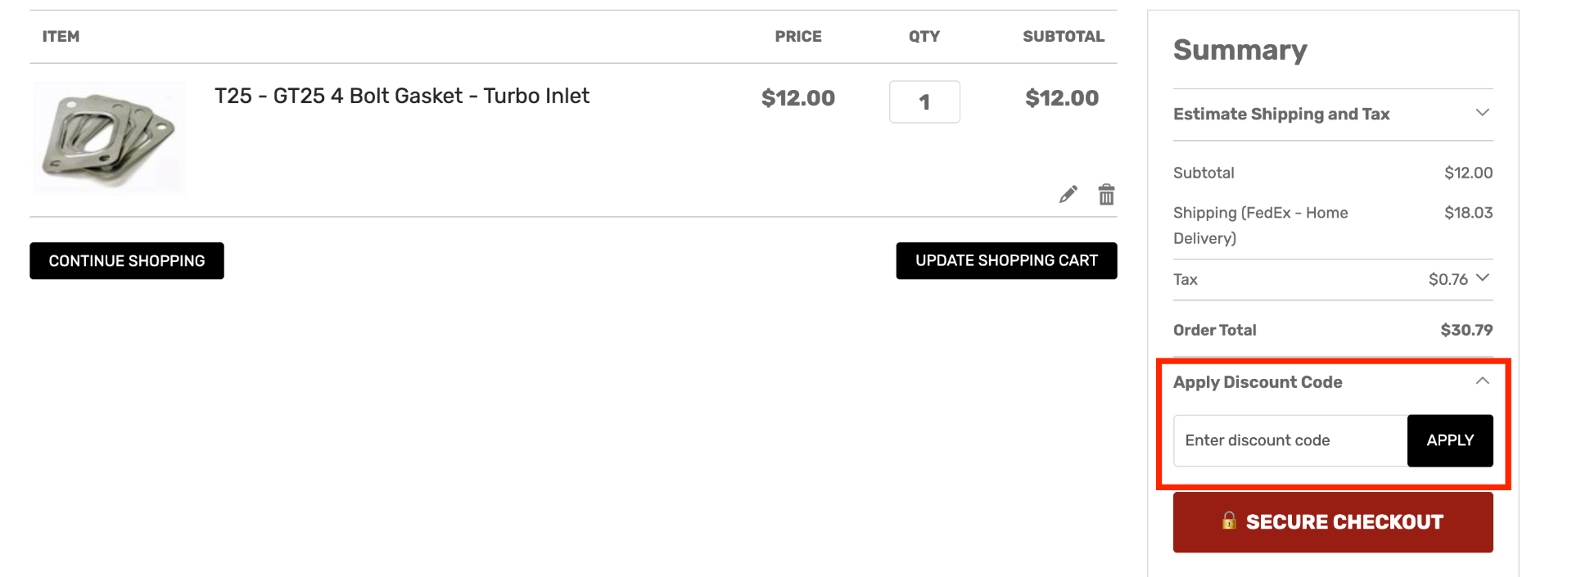Open the turbo gasket product thumbnail
This screenshot has width=1572, height=577.
click(x=110, y=137)
